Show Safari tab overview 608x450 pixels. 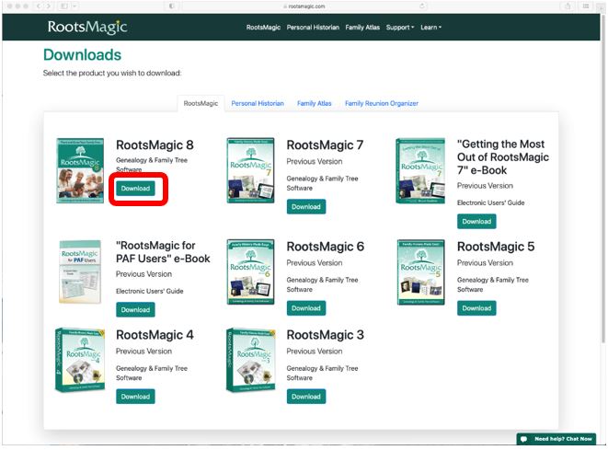click(x=586, y=6)
